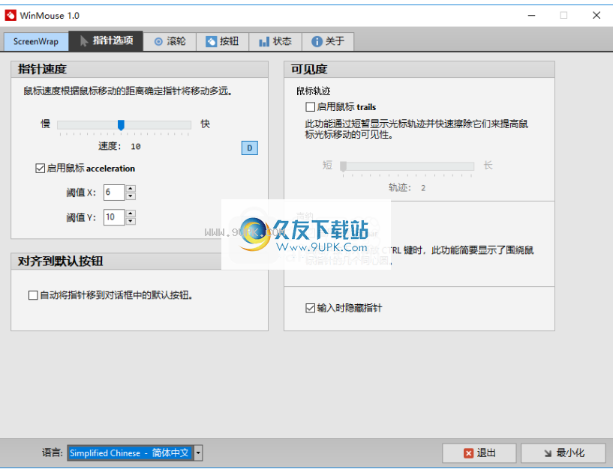Increase 阈值 X with up arrow
The width and height of the screenshot is (613, 469).
131,188
